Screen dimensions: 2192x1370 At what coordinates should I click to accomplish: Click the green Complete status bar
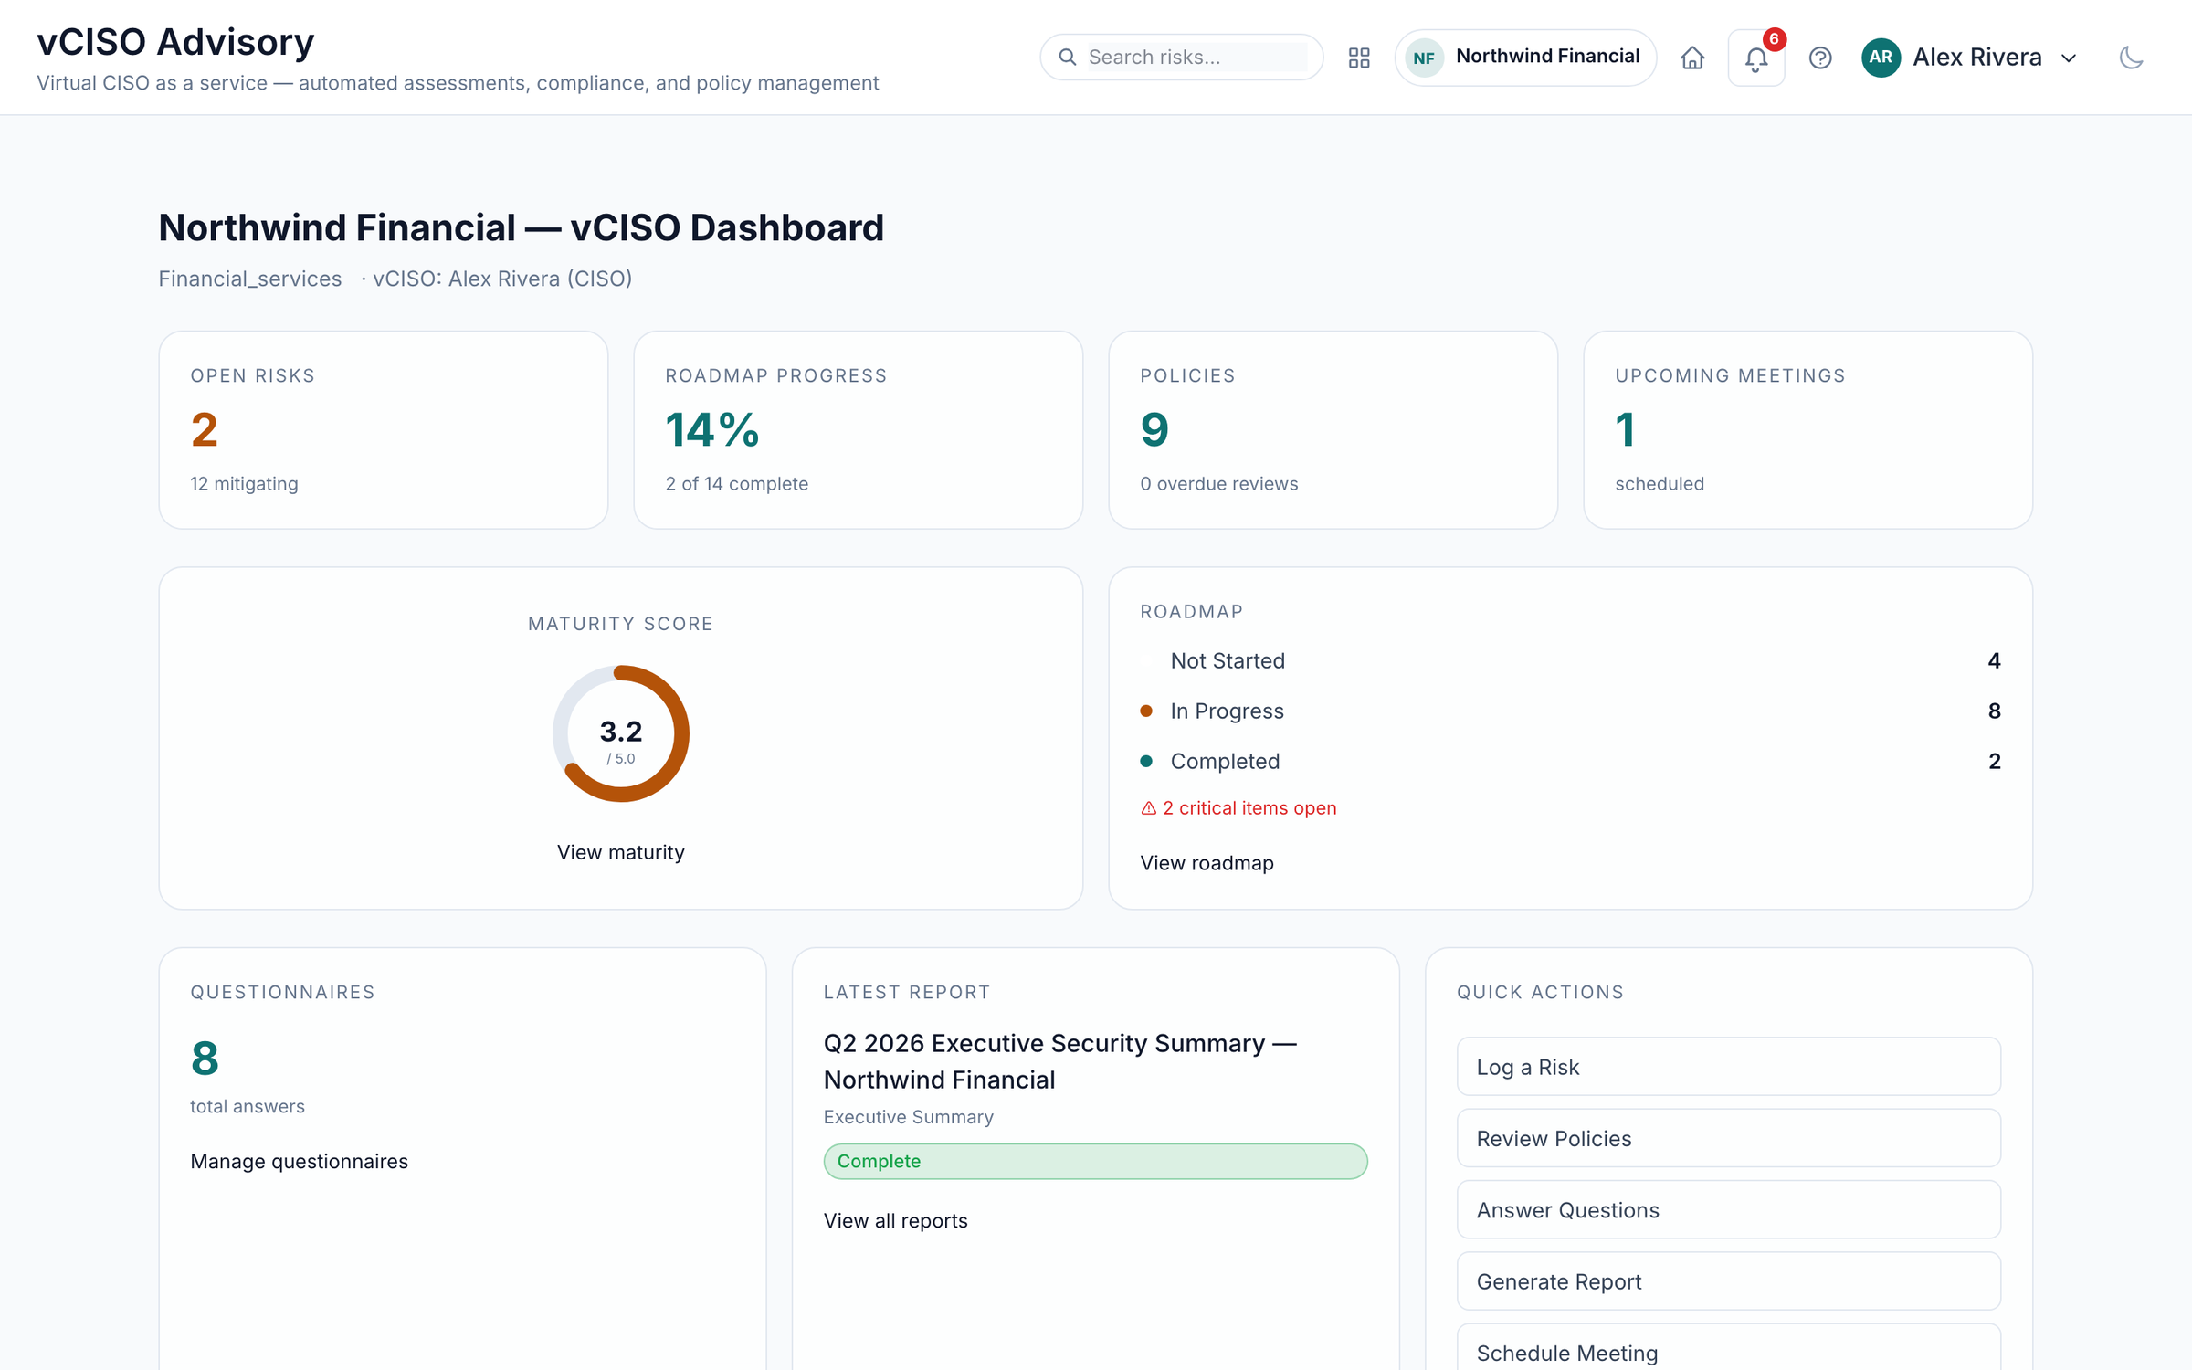click(x=1095, y=1162)
